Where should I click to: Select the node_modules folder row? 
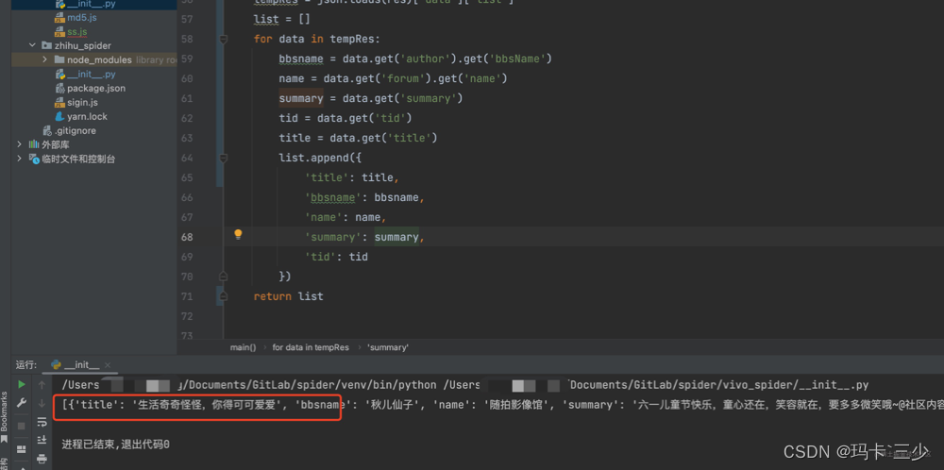point(93,59)
